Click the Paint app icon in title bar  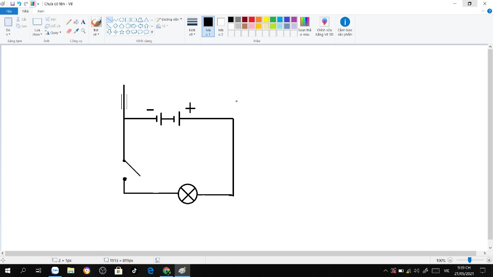click(x=3, y=4)
